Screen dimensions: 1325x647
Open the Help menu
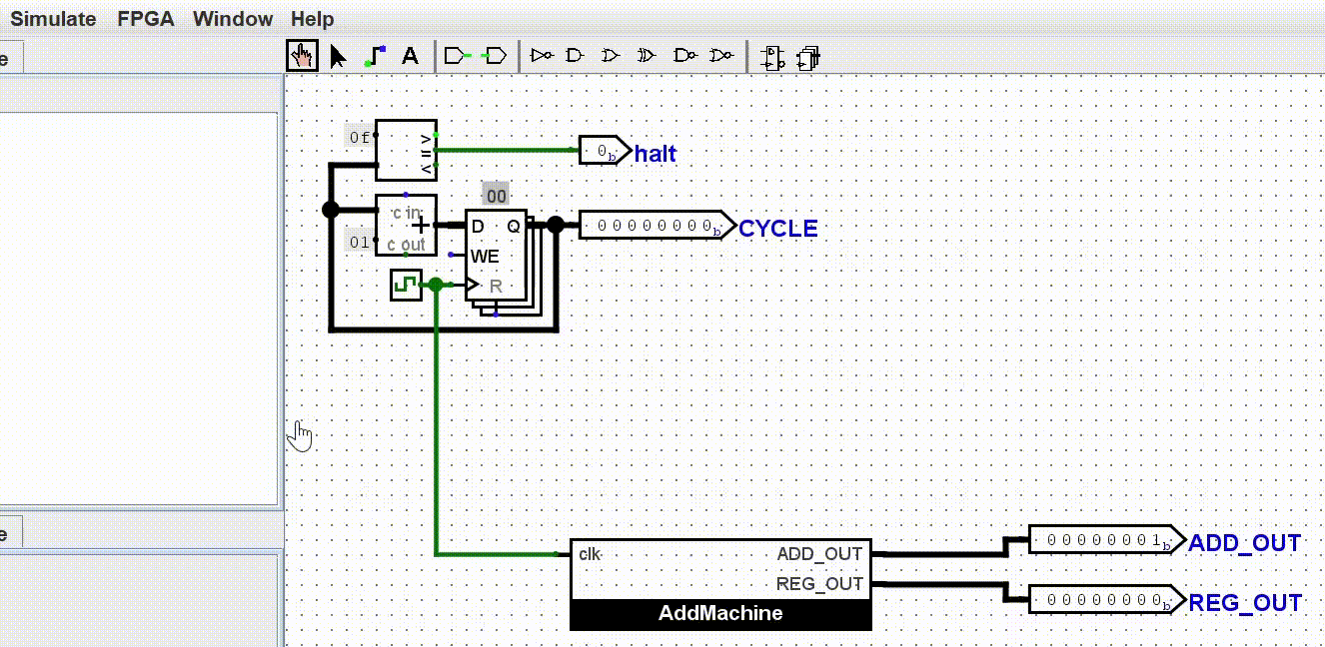click(x=313, y=18)
